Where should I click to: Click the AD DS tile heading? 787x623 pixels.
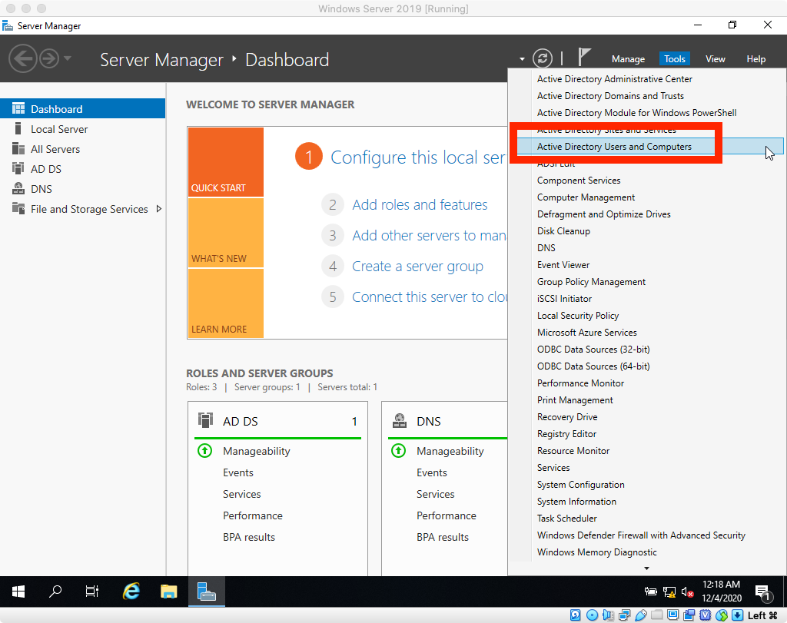241,422
